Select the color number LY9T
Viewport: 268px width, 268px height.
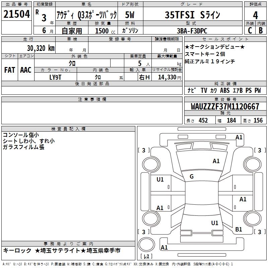point(56,77)
